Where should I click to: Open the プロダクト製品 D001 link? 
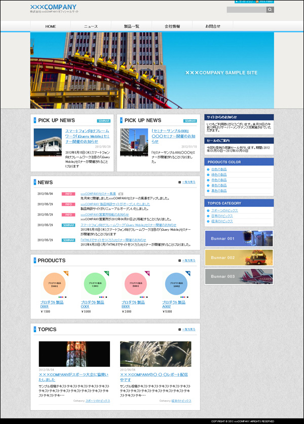(x=52, y=304)
